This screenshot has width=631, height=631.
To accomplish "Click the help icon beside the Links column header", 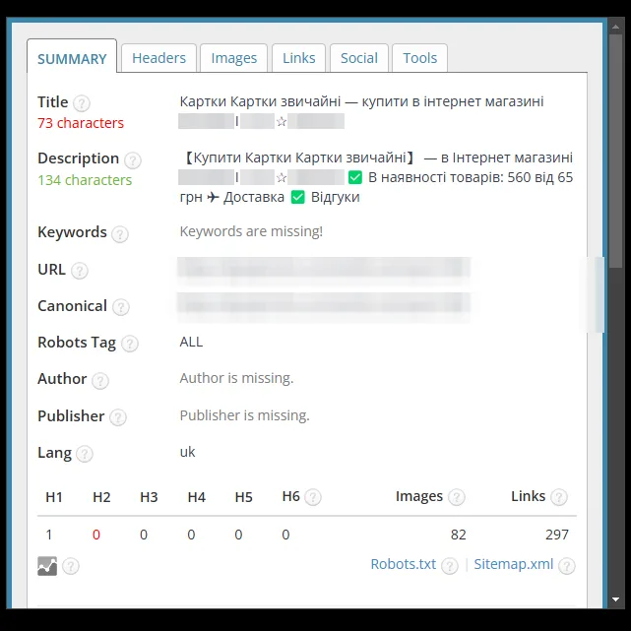I will pos(559,497).
